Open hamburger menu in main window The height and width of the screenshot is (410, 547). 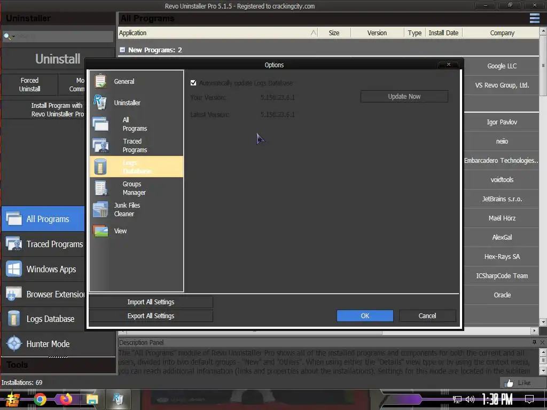click(x=534, y=18)
